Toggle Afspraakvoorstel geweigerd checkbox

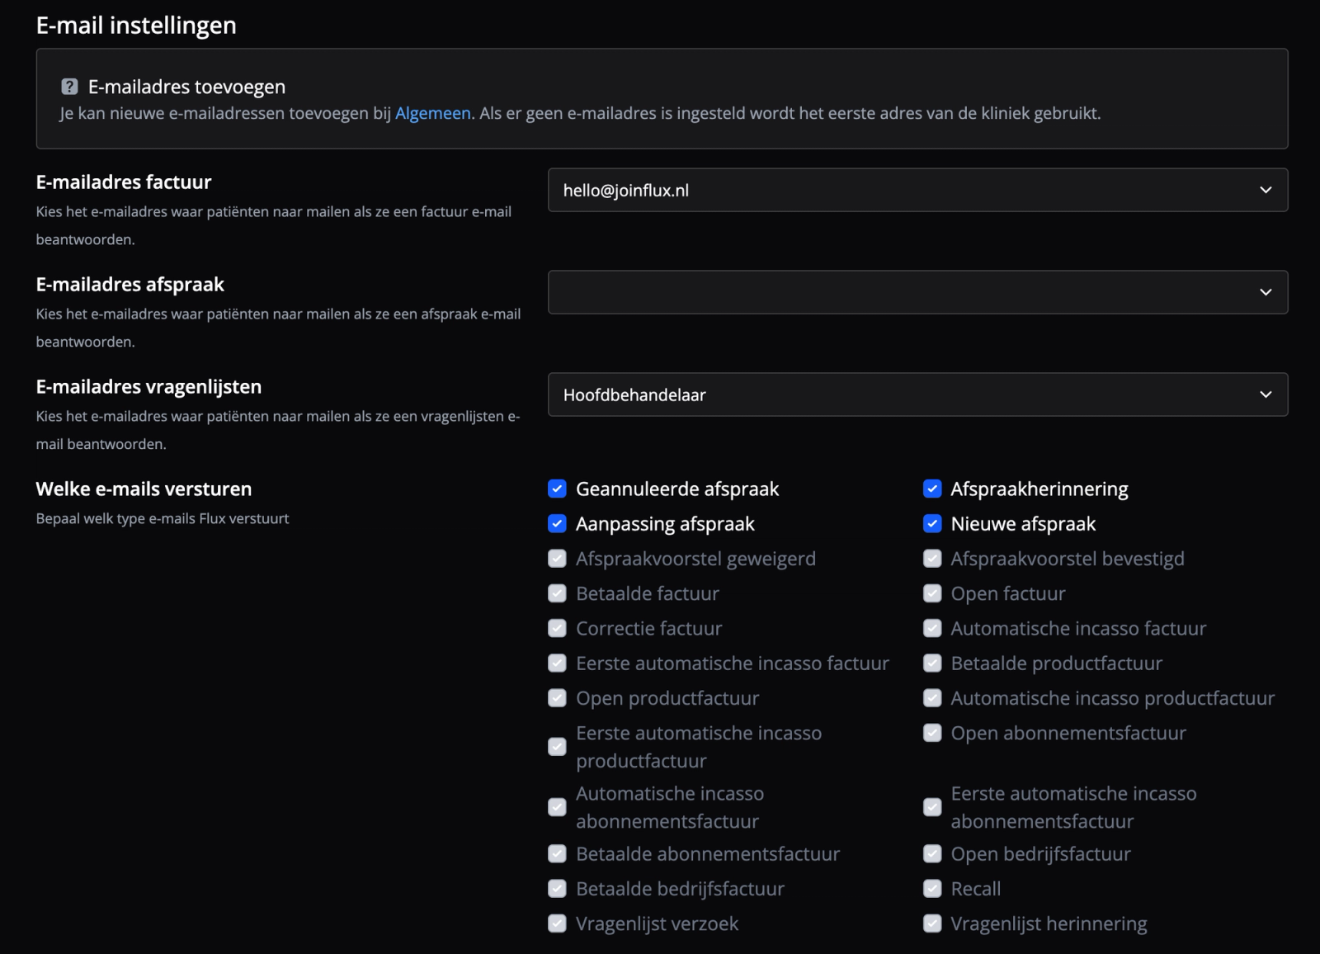[557, 559]
